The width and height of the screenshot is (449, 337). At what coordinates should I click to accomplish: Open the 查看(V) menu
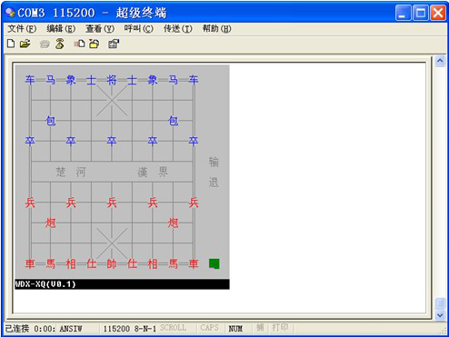point(100,29)
